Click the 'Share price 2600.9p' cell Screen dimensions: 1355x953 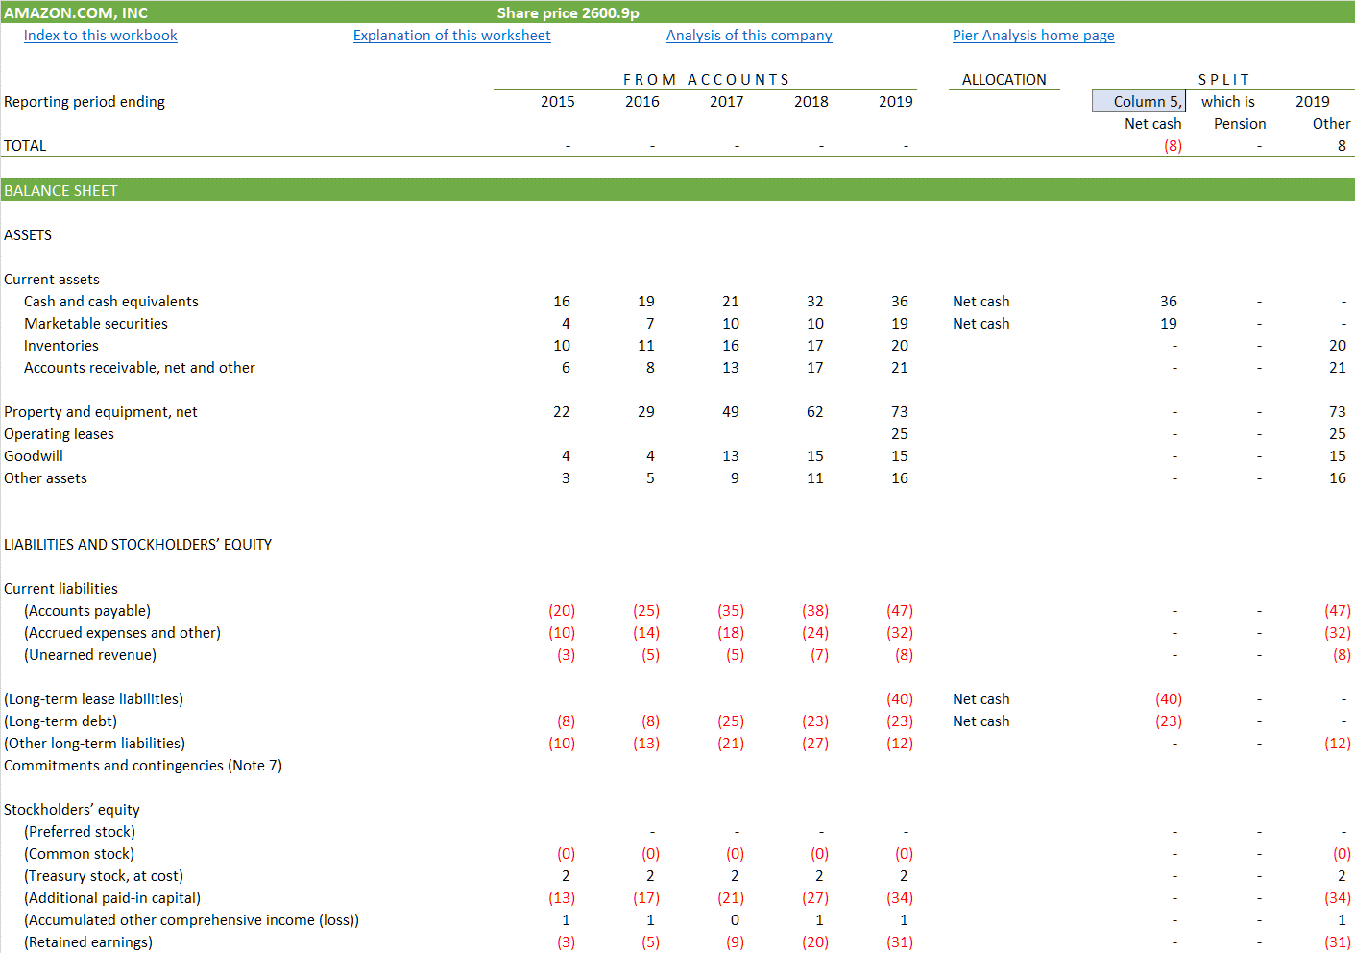coord(568,12)
